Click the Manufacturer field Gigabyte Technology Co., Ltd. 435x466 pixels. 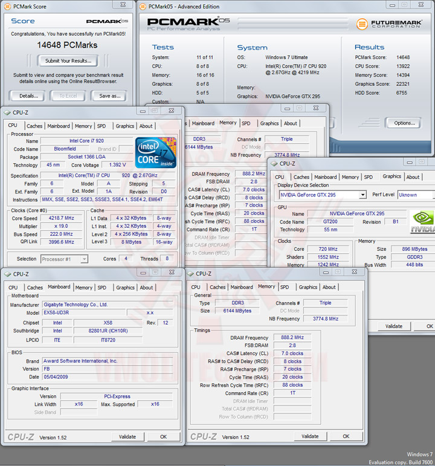pos(108,305)
